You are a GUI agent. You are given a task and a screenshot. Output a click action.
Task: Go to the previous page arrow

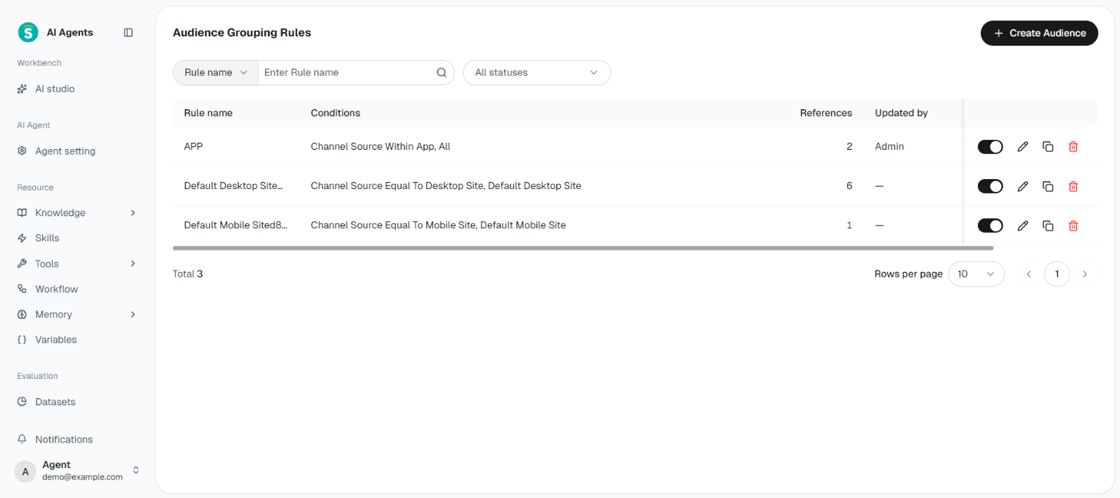click(1029, 274)
